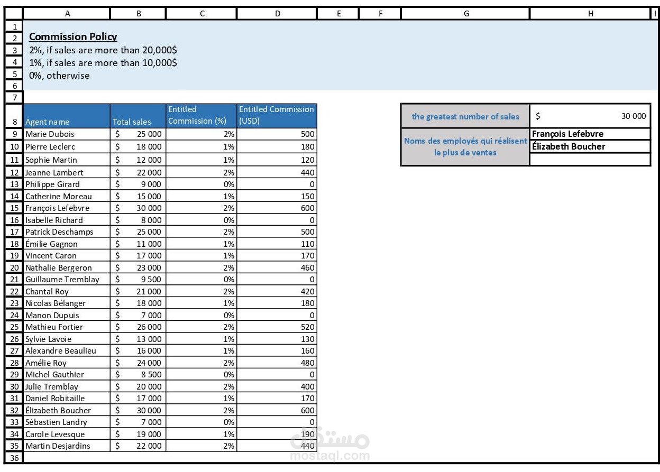The height and width of the screenshot is (472, 660).
Task: Select the Vincent Caron cell
Action: click(67, 255)
